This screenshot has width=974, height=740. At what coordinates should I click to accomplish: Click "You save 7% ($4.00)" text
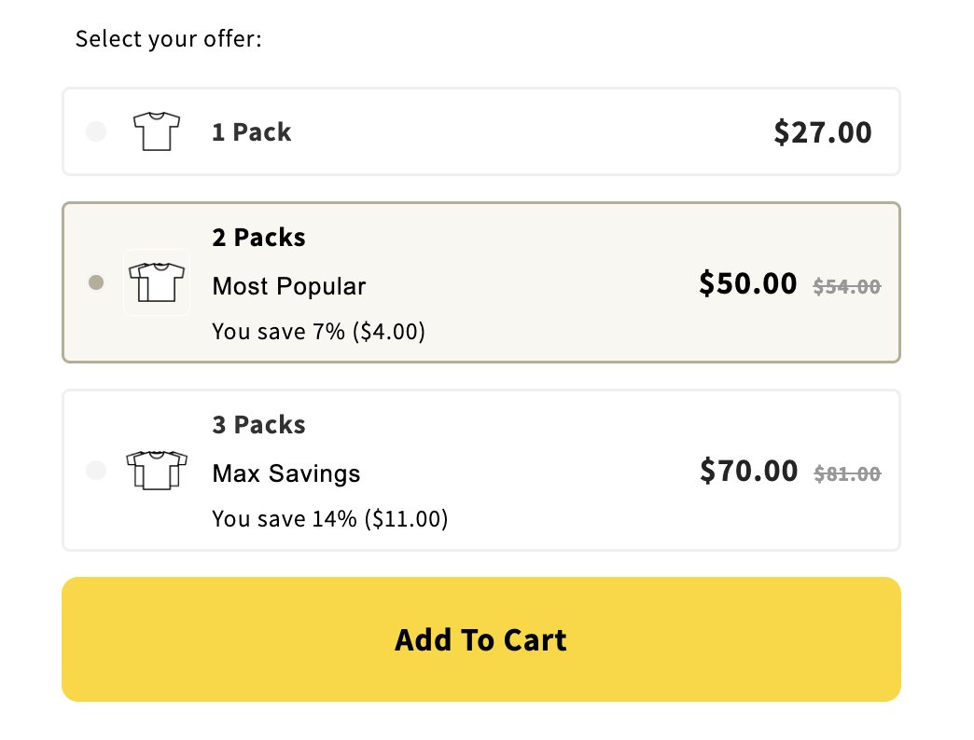(318, 332)
